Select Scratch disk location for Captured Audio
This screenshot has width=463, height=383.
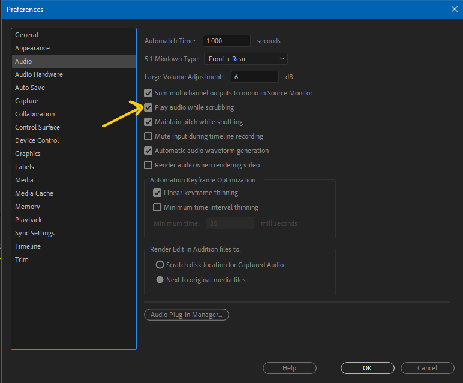pyautogui.click(x=160, y=265)
